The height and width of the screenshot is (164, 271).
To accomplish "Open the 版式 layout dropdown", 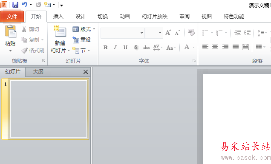I will (x=84, y=29).
